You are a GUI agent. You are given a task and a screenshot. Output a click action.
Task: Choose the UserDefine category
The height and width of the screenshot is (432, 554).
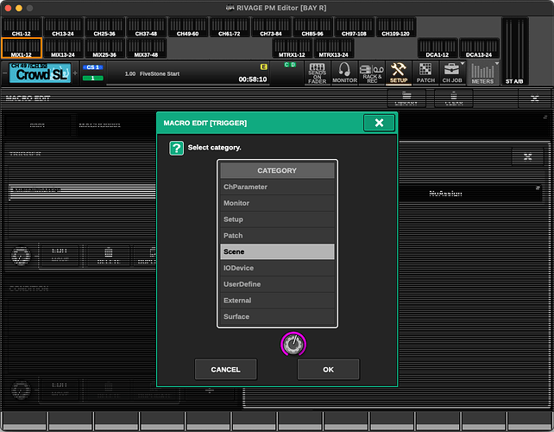(x=277, y=284)
